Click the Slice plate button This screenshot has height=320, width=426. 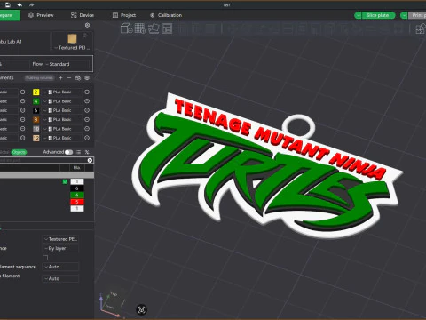click(x=378, y=15)
